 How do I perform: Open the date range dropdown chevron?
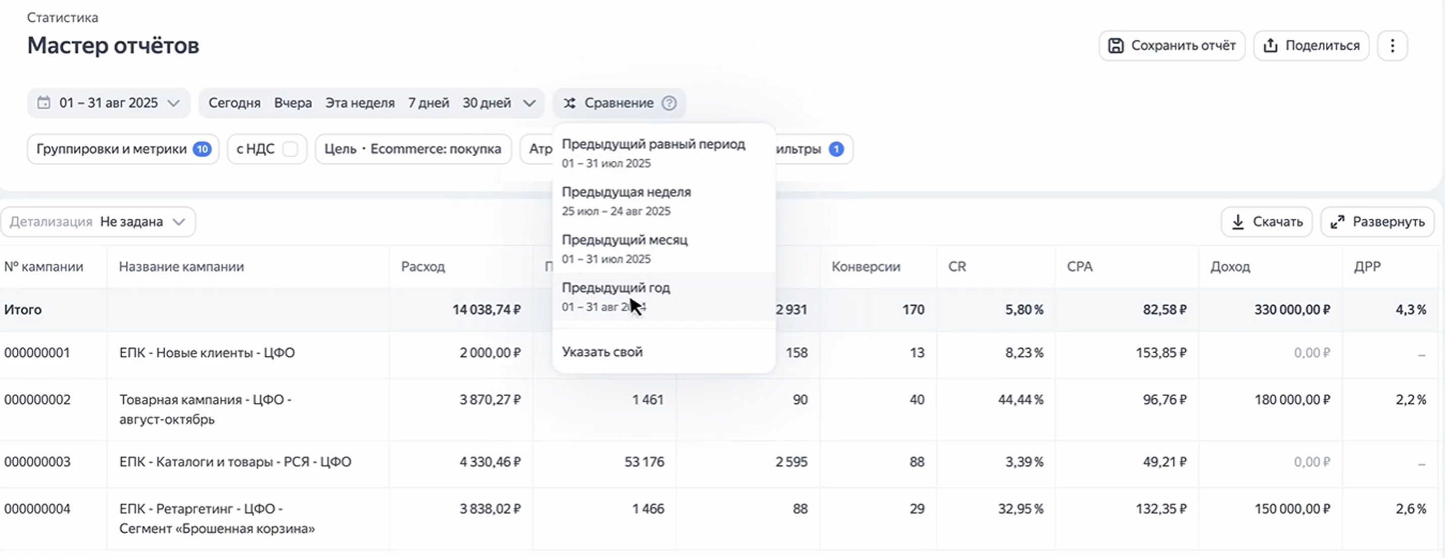point(174,103)
